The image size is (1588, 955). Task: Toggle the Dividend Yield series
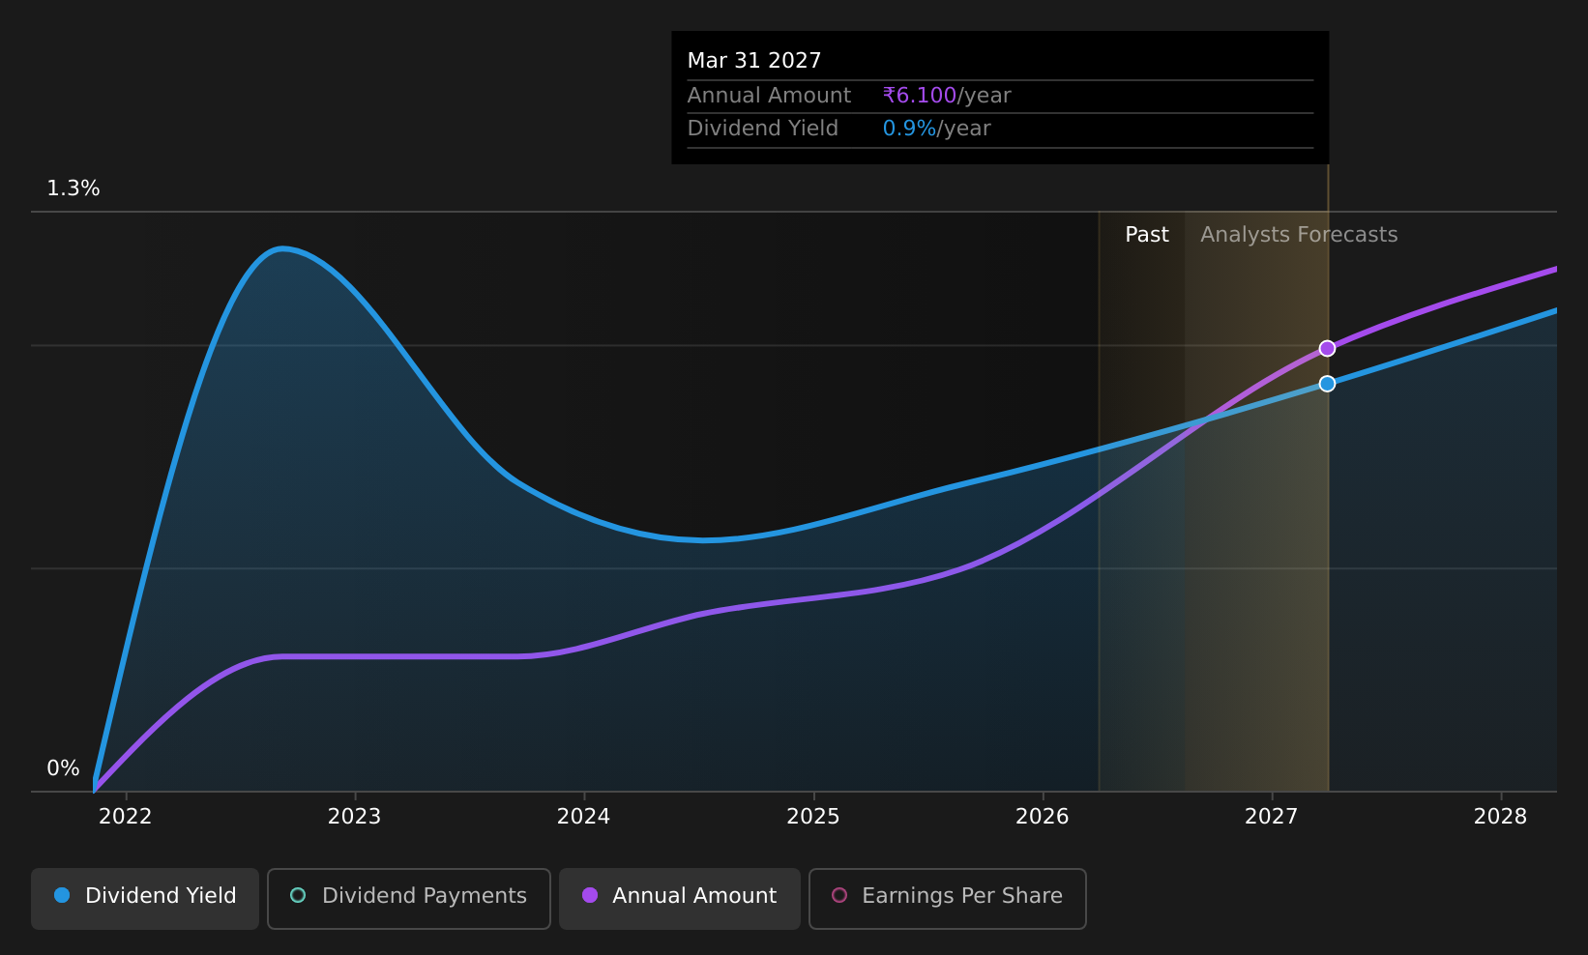pyautogui.click(x=145, y=898)
